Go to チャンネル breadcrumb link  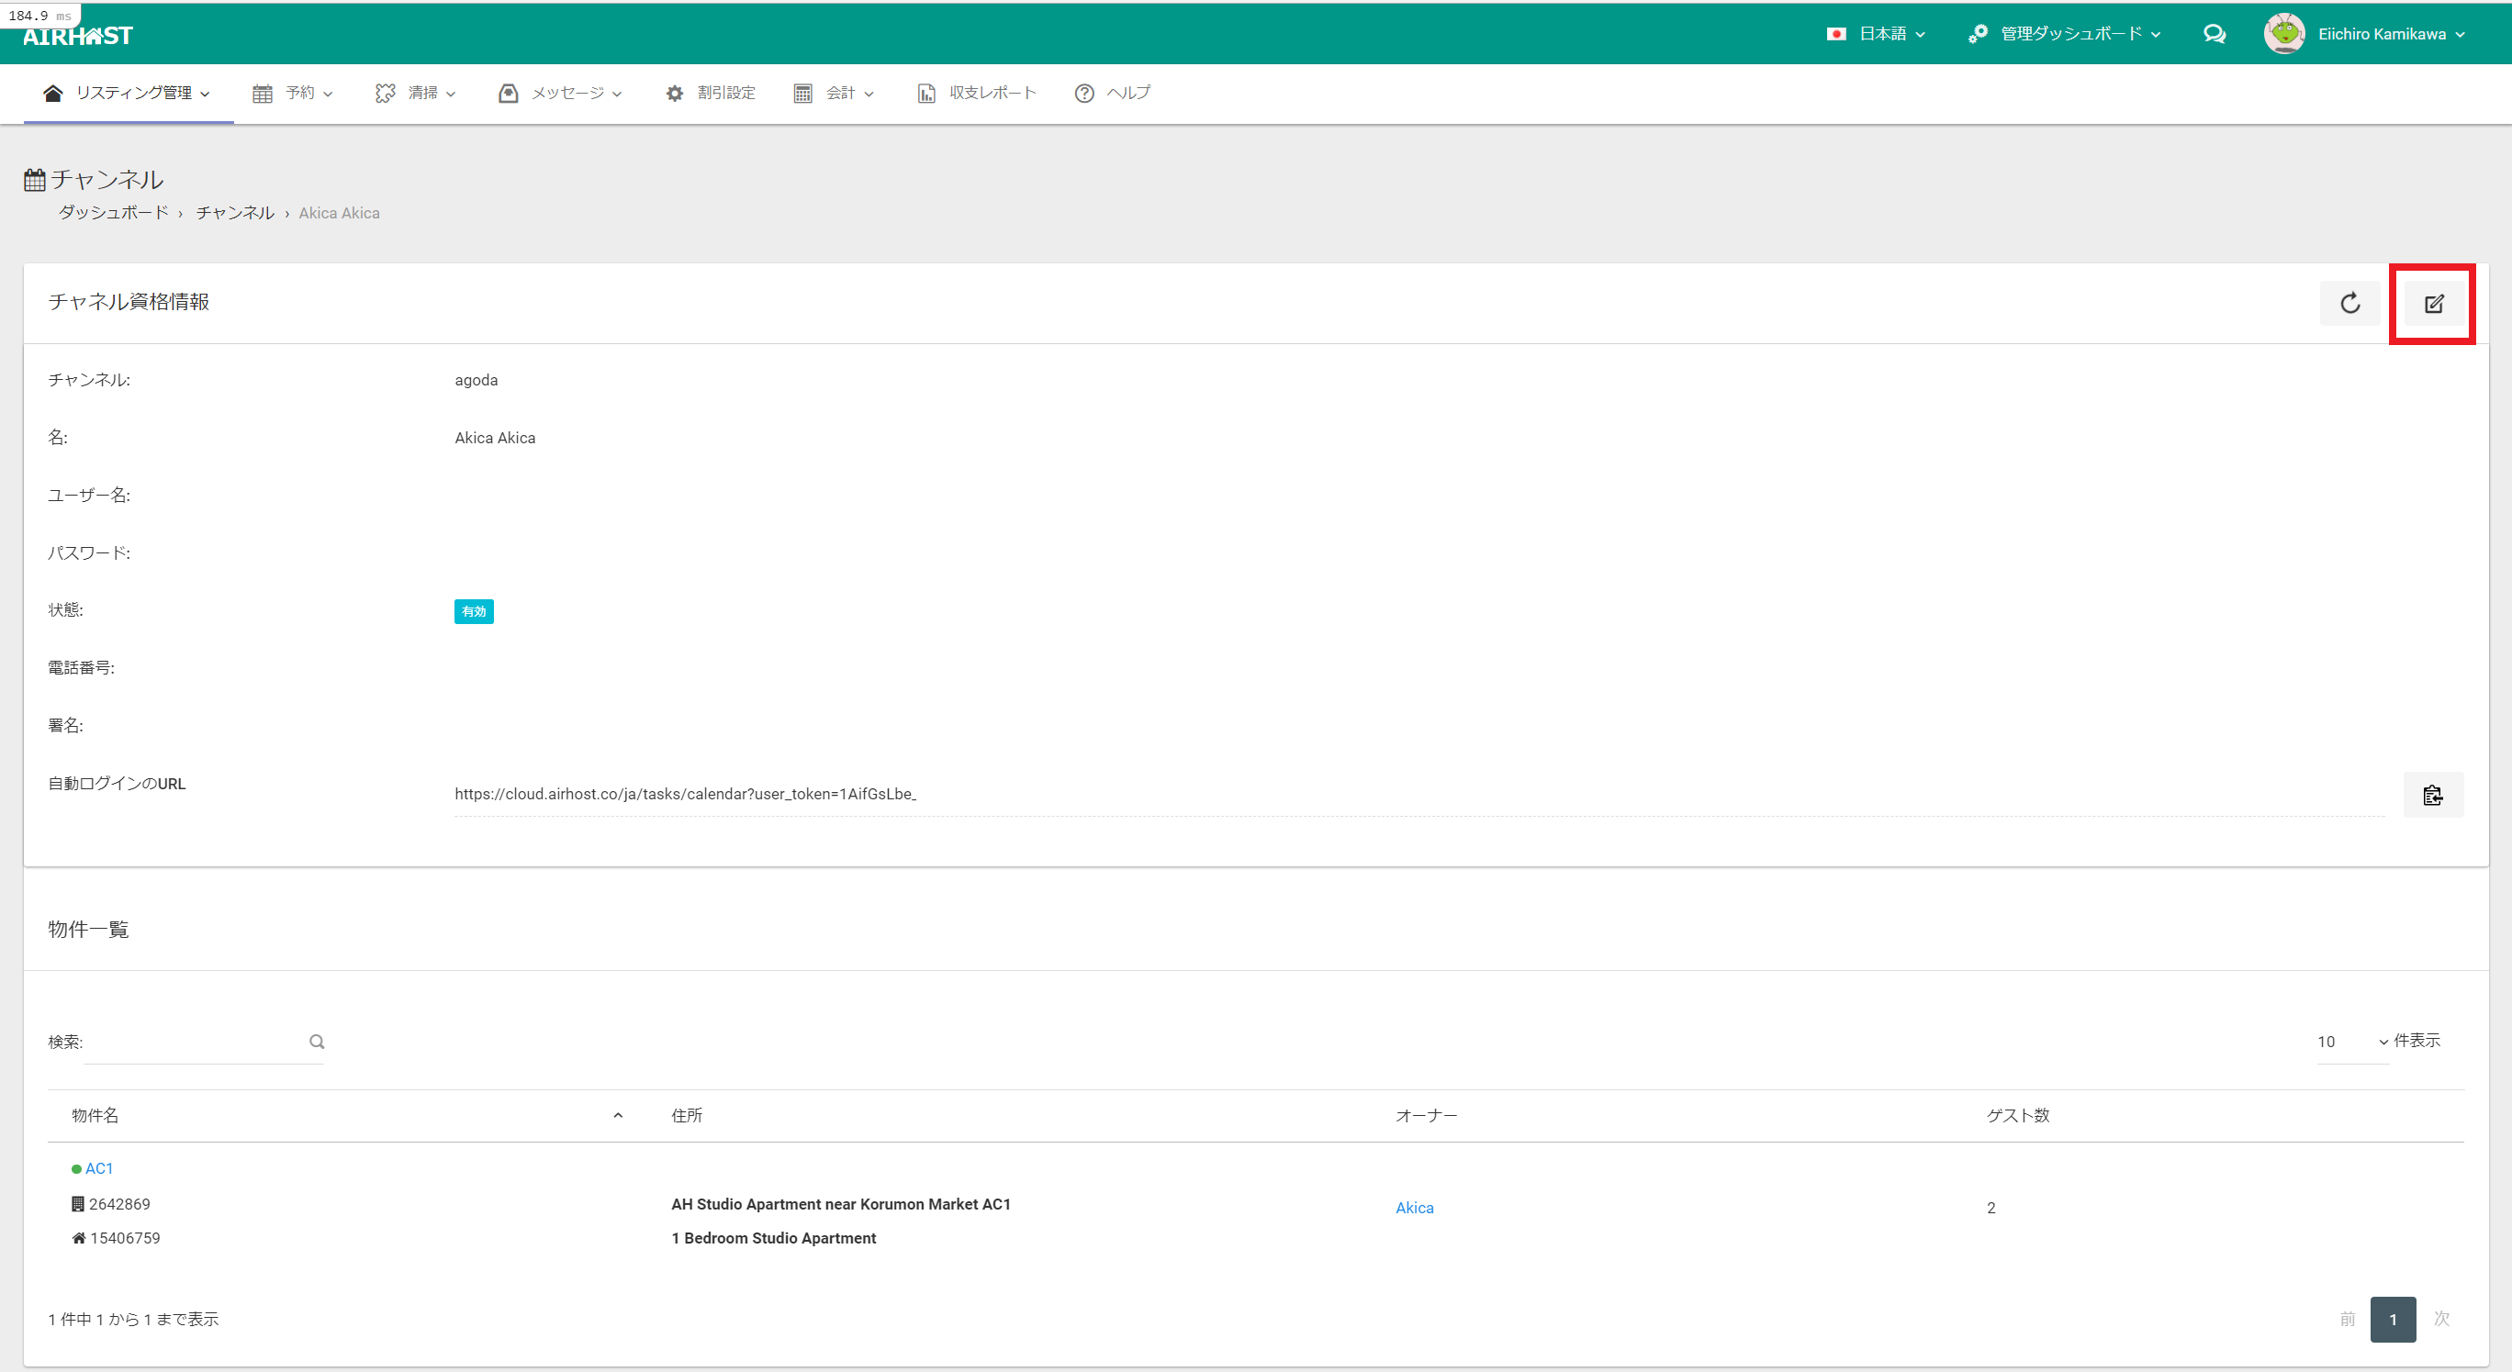[x=235, y=212]
